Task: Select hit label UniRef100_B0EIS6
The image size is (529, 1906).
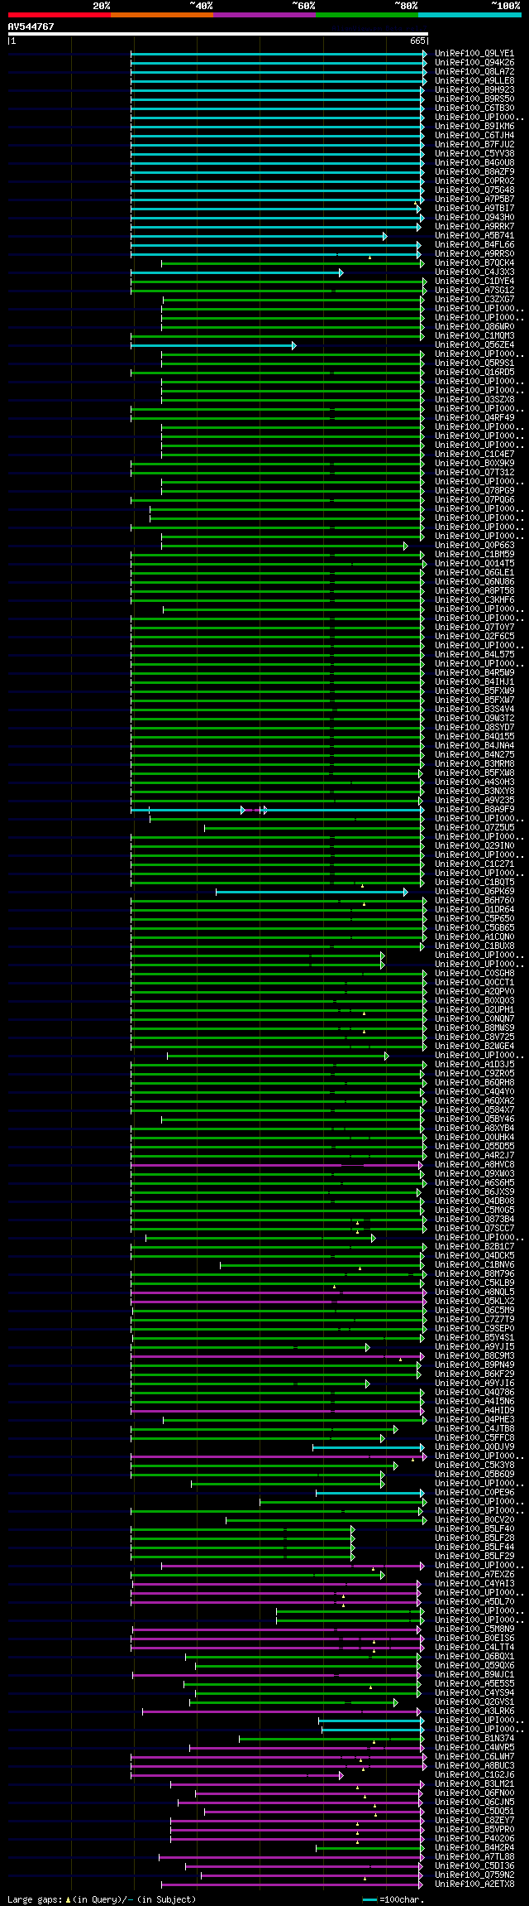Action: coord(474,1639)
